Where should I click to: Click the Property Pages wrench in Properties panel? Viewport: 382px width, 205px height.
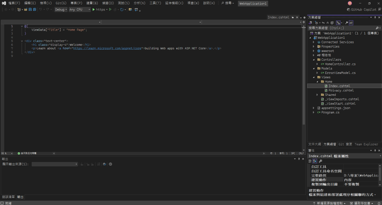320,161
